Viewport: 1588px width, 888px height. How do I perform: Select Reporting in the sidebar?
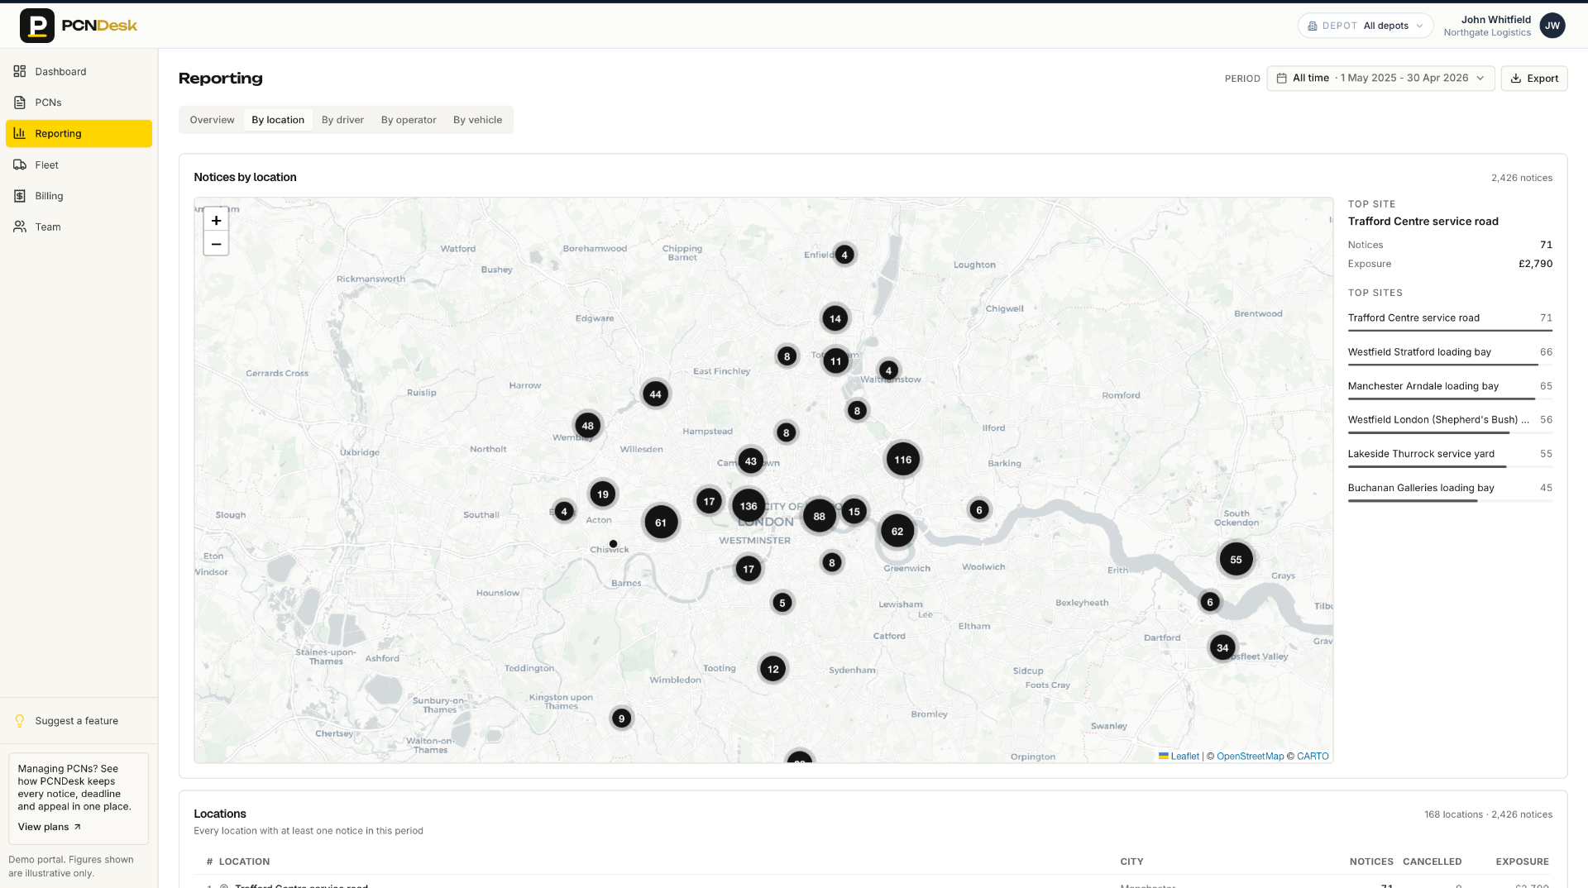[x=79, y=133]
